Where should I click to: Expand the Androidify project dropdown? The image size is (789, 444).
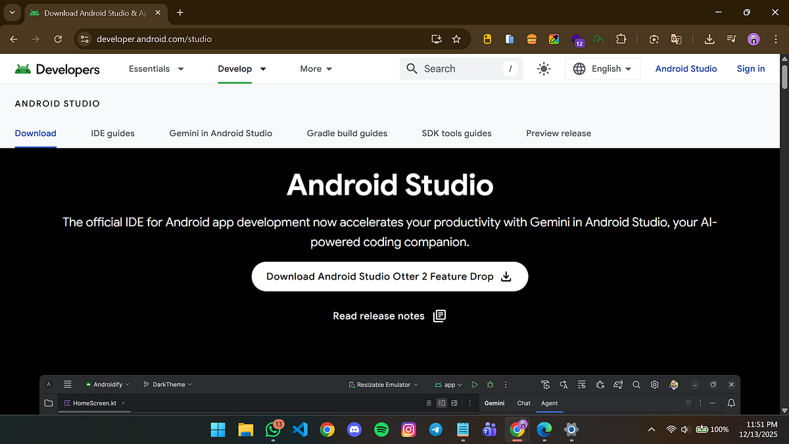pyautogui.click(x=108, y=385)
